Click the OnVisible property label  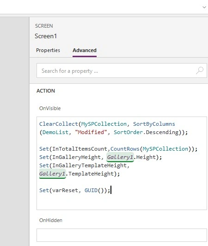pos(50,108)
